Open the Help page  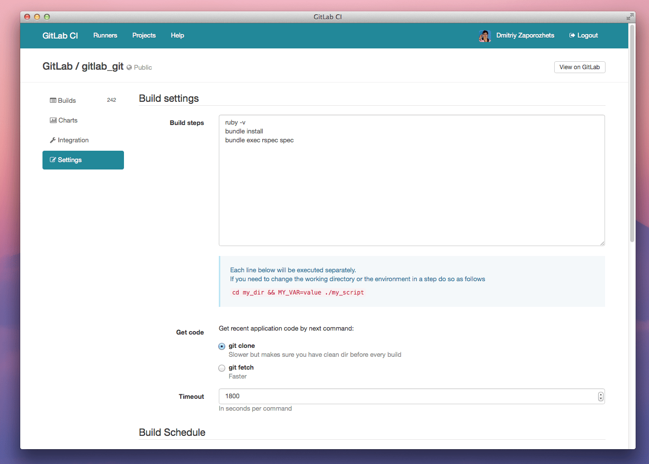tap(177, 36)
